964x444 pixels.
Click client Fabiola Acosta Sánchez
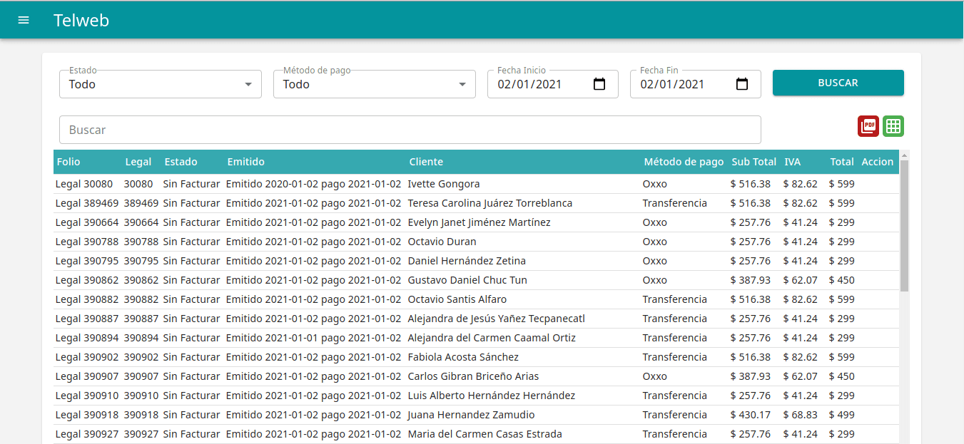tap(463, 357)
